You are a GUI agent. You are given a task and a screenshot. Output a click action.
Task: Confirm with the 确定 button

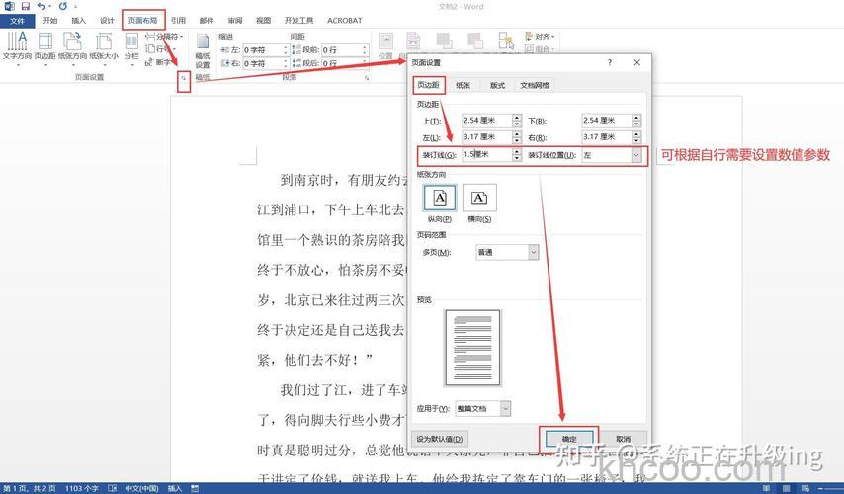click(x=569, y=439)
